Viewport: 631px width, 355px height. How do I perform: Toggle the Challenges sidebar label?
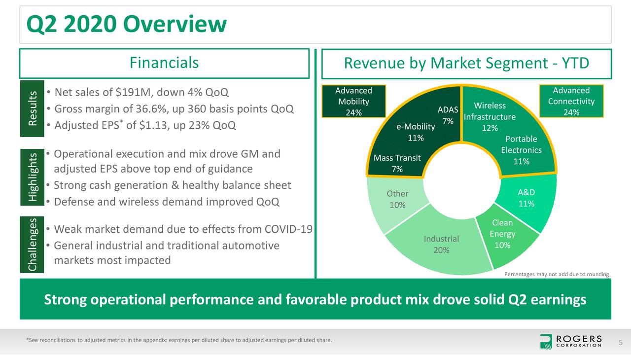point(33,244)
